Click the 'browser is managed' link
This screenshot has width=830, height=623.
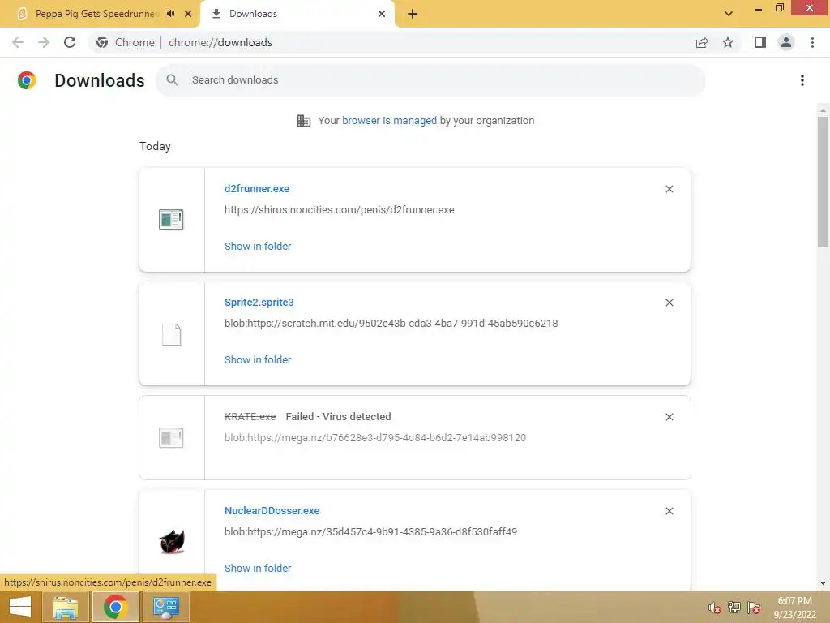[x=389, y=120]
